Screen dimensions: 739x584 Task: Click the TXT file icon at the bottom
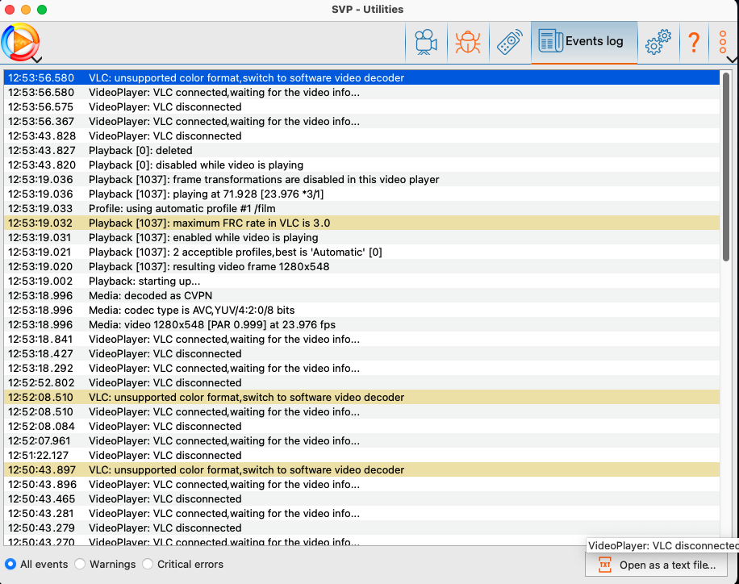pyautogui.click(x=604, y=565)
